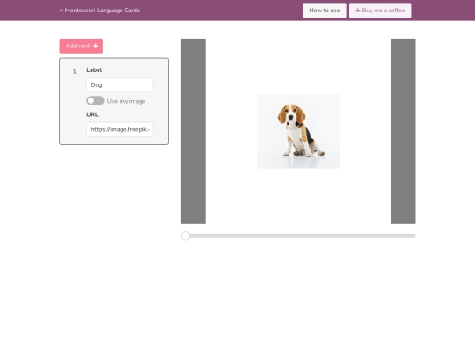
Task: Focus the Label field containing Dog
Action: [x=120, y=84]
